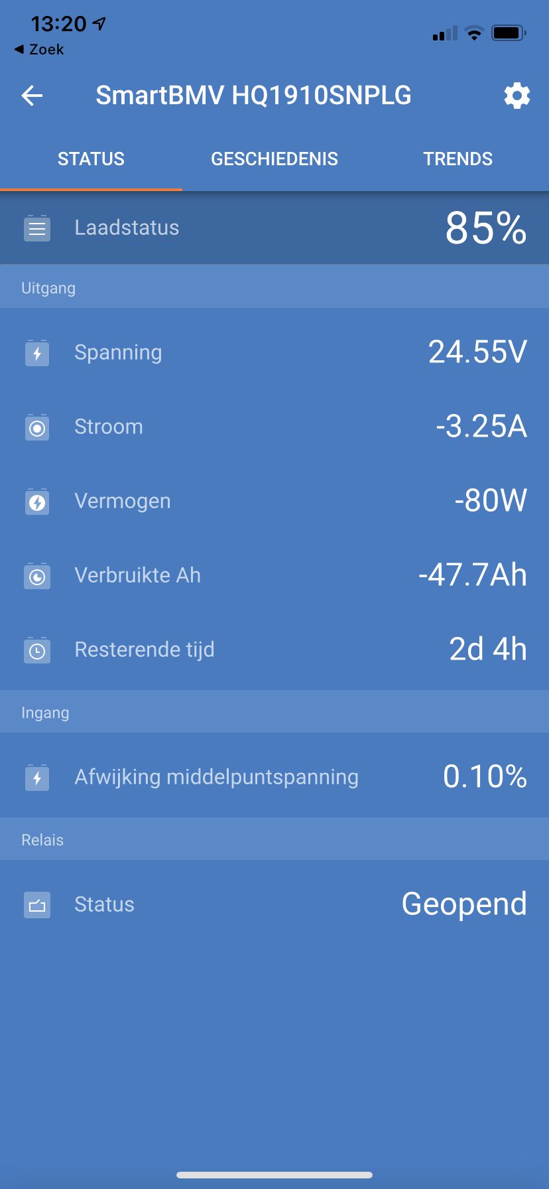This screenshot has width=549, height=1189.
Task: Tap the 2d 4h remaining time
Action: coord(488,650)
